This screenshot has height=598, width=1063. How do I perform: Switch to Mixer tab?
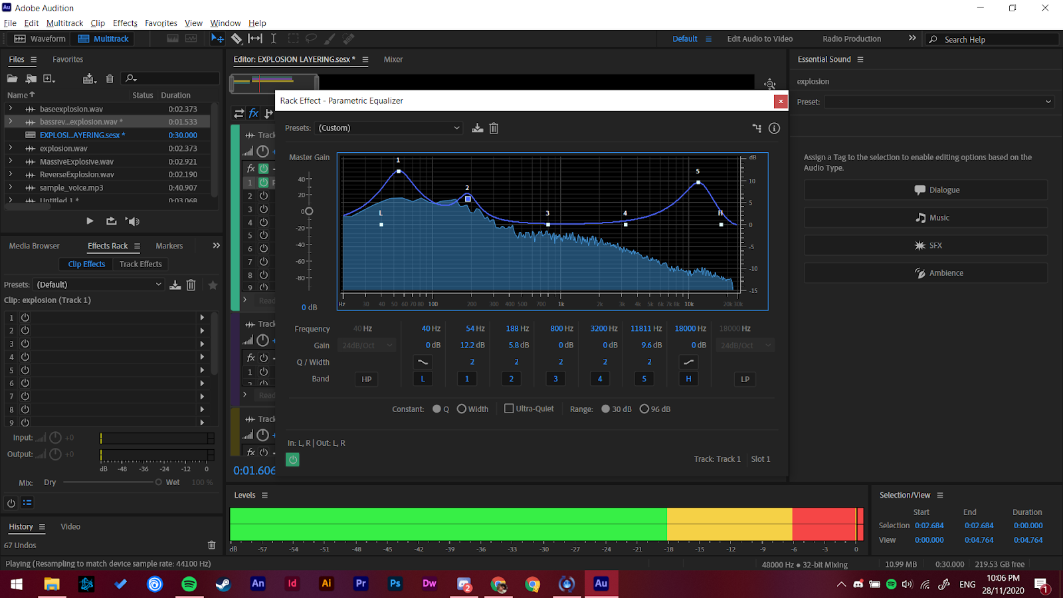tap(393, 59)
